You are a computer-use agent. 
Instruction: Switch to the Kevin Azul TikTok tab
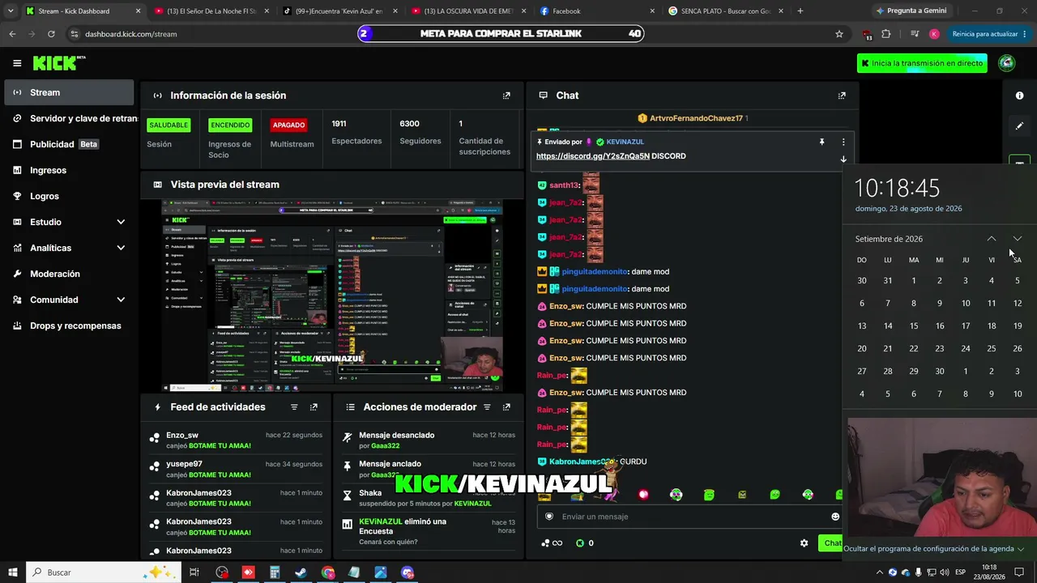click(339, 11)
